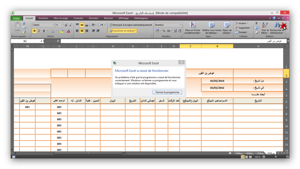The image size is (300, 169).
Task: Toggle Renvoyer à la ligne automatiquement
Action: coord(130,25)
